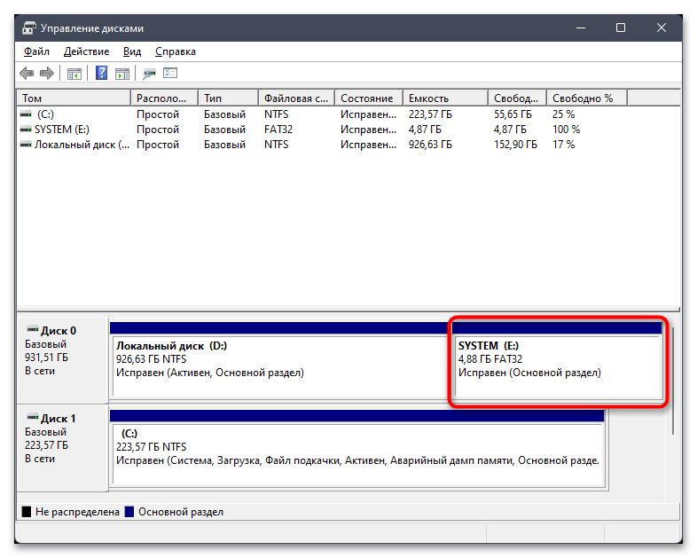
Task: Click the 25 % free cell
Action: click(564, 114)
